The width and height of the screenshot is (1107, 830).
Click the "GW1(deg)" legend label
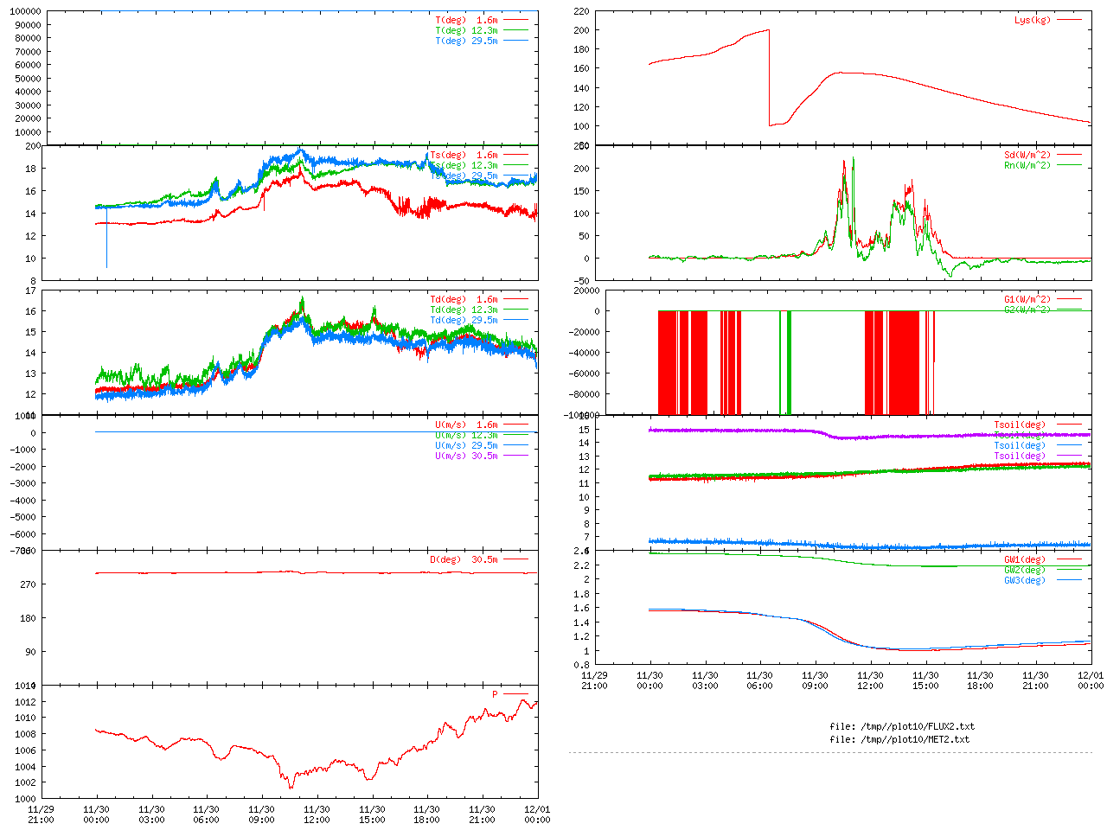(1025, 559)
